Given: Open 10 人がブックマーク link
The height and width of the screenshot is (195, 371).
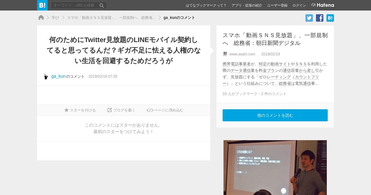Looking at the screenshot, I should click(x=240, y=94).
